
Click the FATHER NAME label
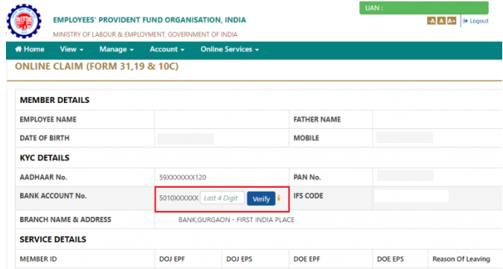pos(317,119)
